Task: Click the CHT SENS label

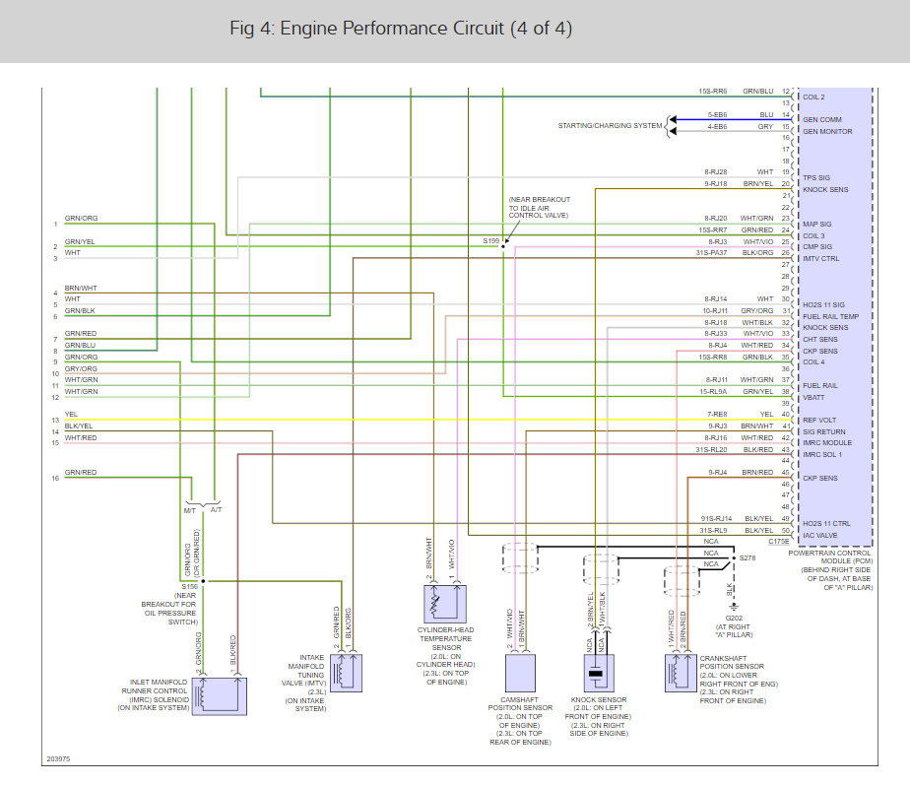Action: tap(820, 339)
